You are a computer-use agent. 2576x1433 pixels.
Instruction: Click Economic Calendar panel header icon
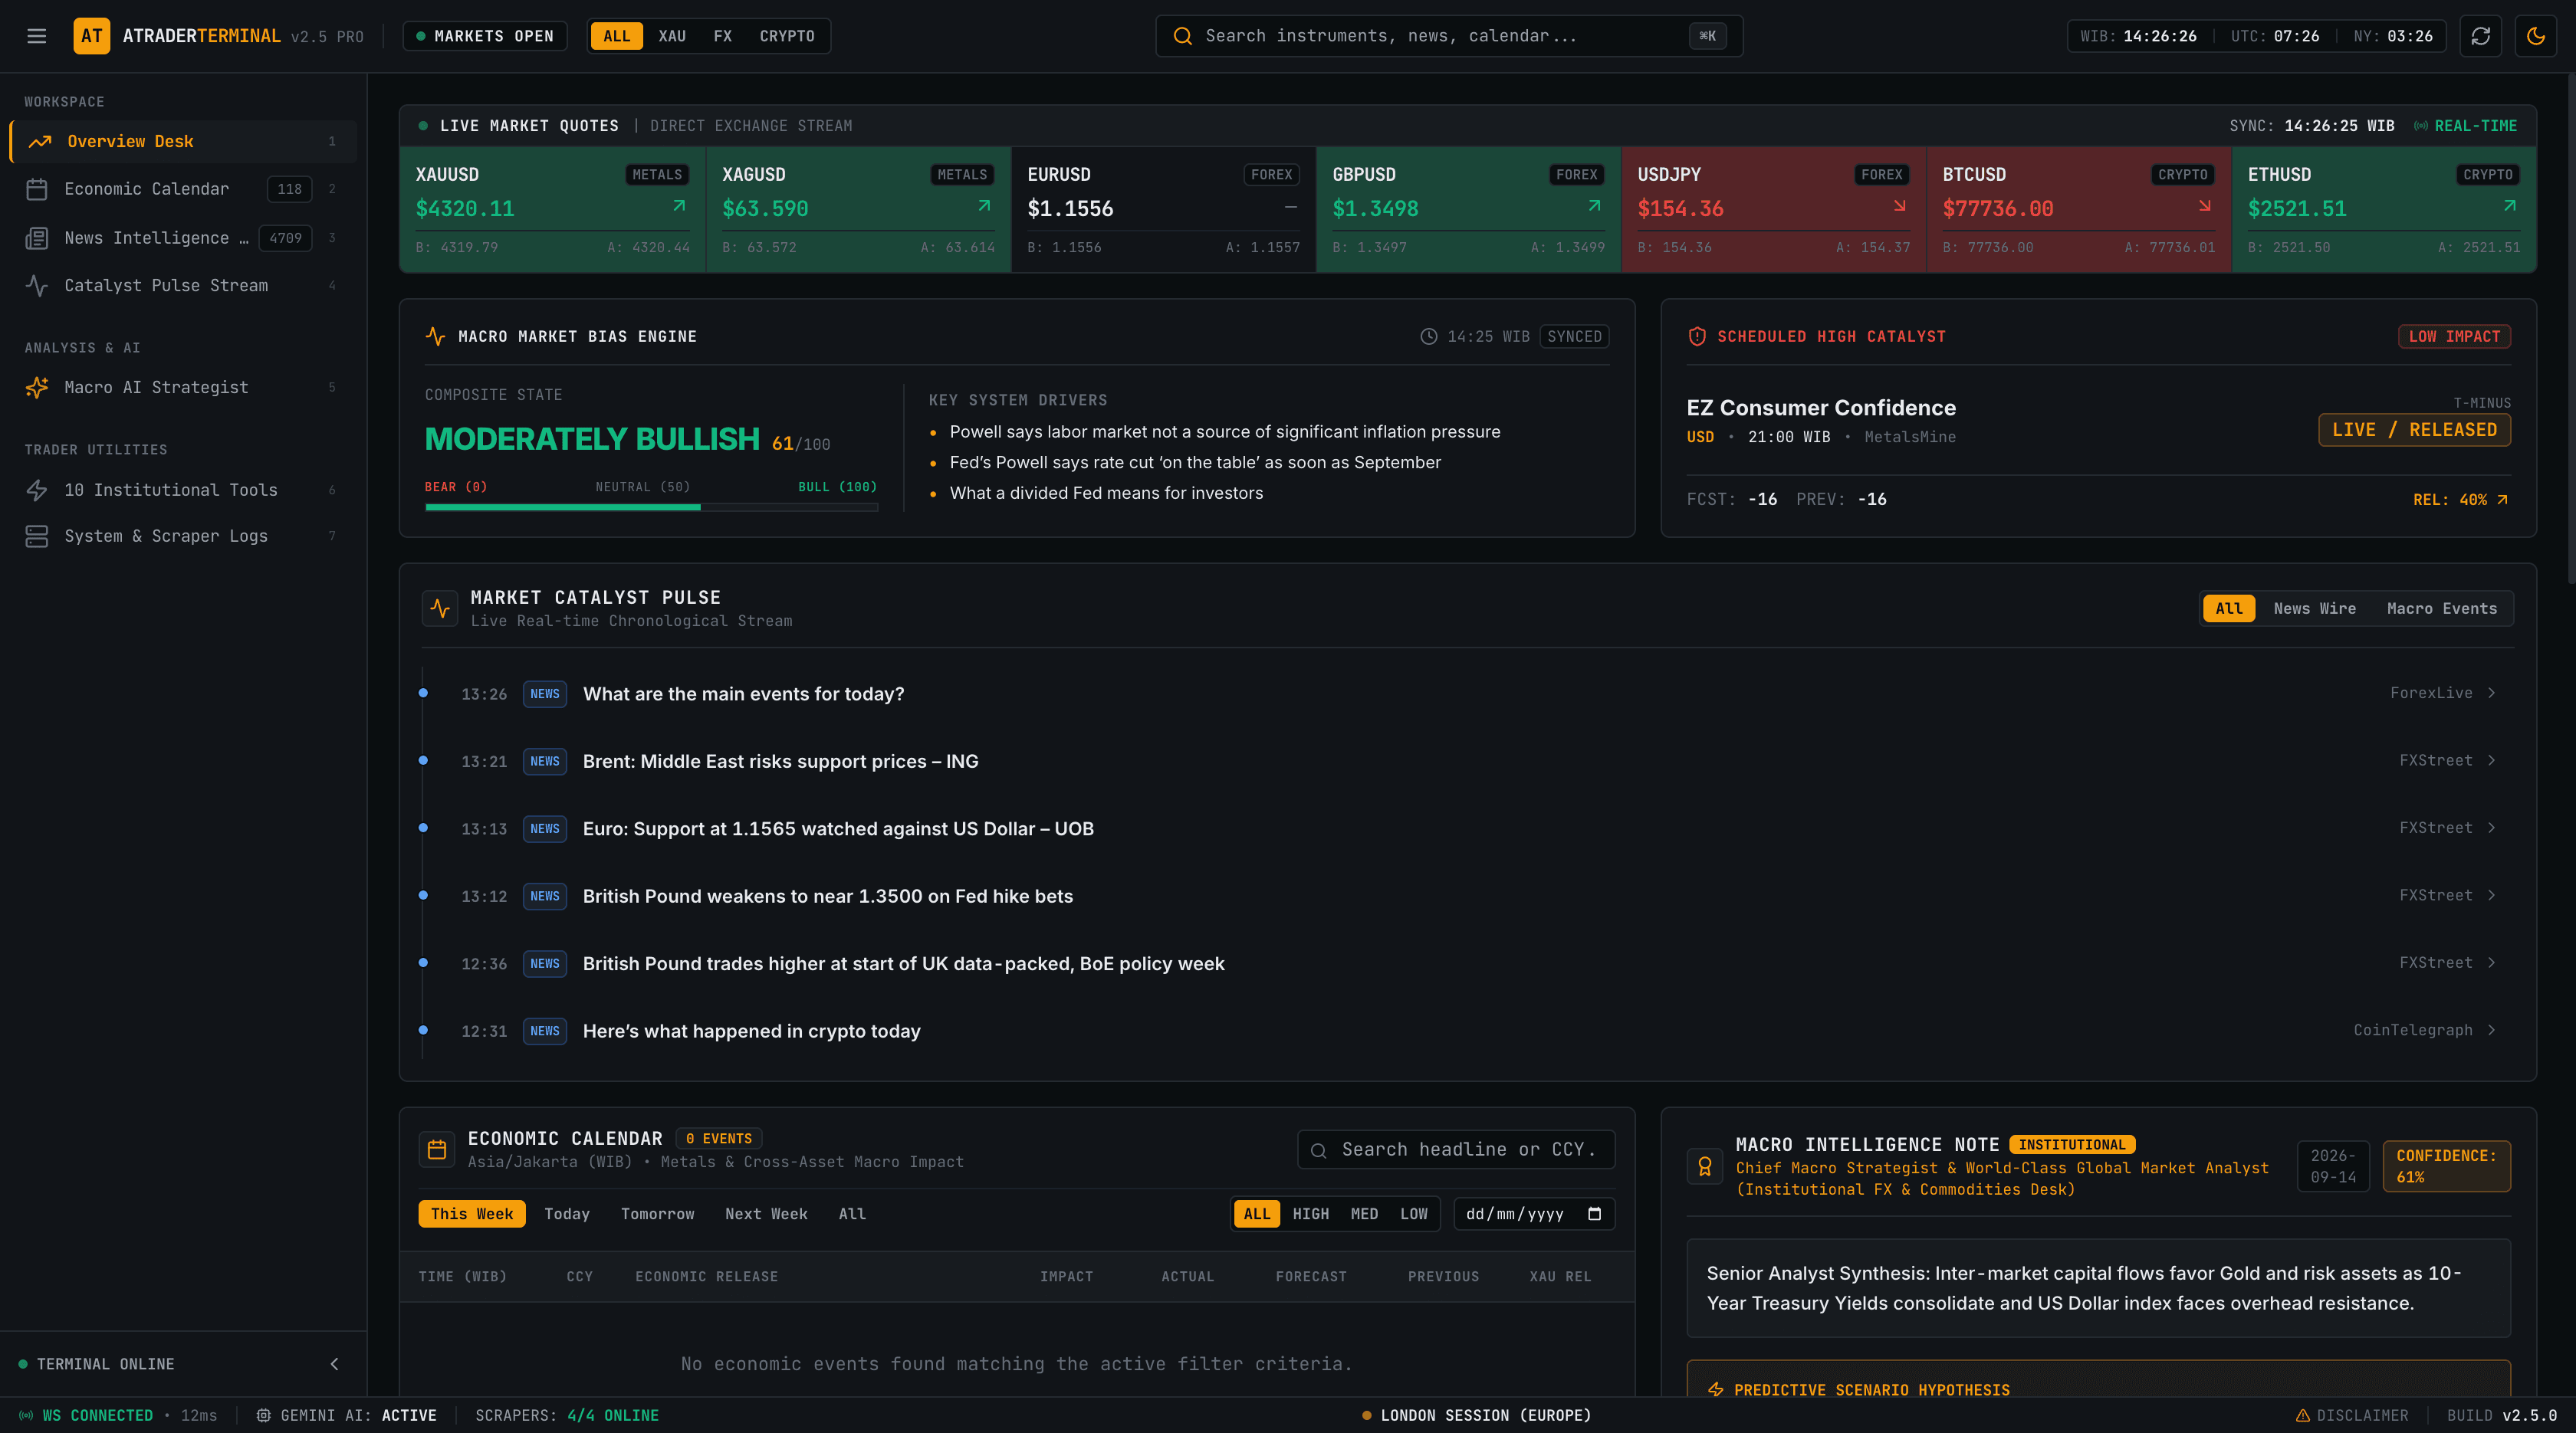point(437,1150)
